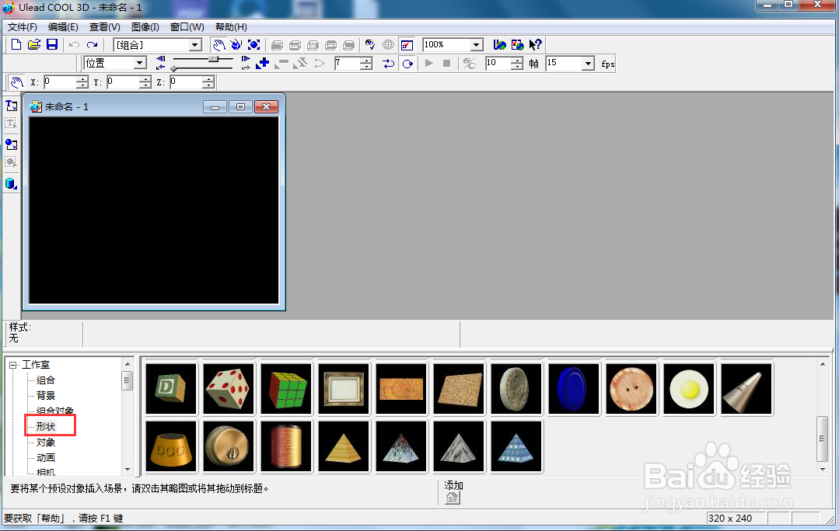Click the Insert Text tool in left toolbar
839x531 pixels.
coord(11,106)
